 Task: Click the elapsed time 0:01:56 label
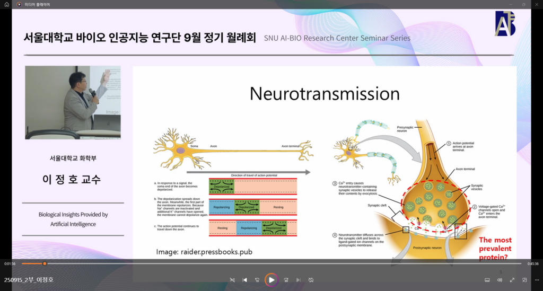pos(10,263)
